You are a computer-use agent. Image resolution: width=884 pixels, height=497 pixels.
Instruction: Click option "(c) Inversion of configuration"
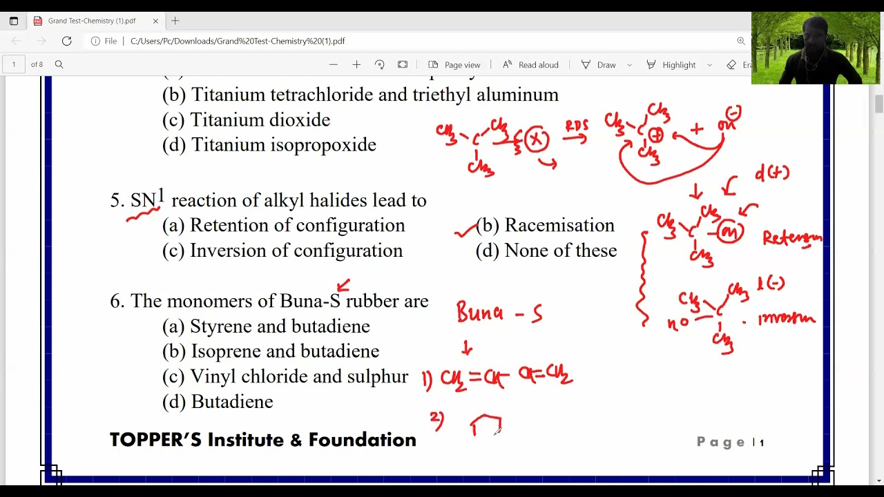coord(282,251)
